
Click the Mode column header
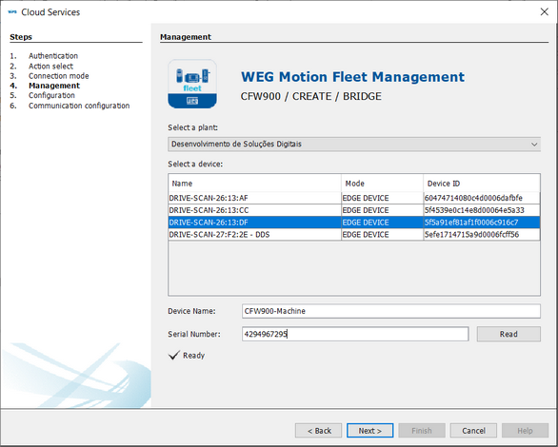382,184
